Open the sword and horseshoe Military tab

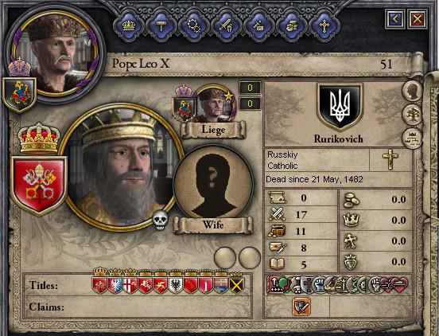coord(226,26)
